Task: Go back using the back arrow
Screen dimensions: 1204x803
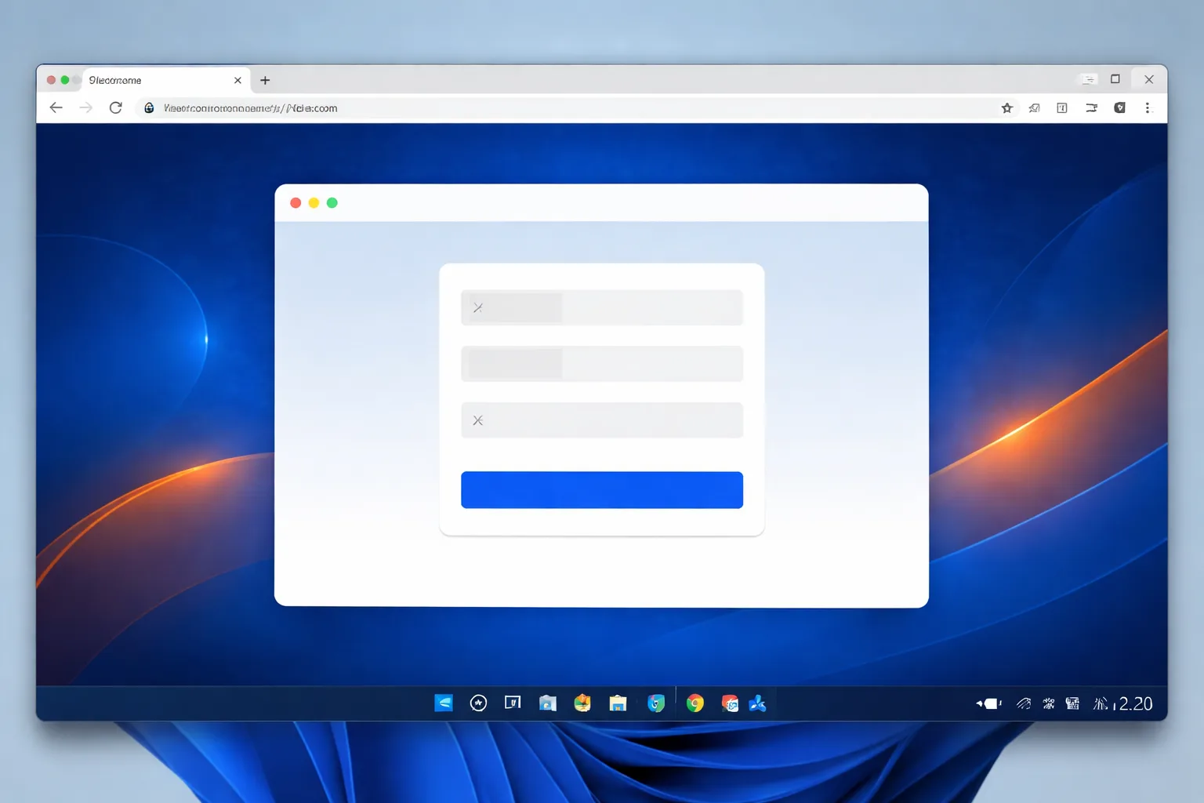Action: [56, 107]
